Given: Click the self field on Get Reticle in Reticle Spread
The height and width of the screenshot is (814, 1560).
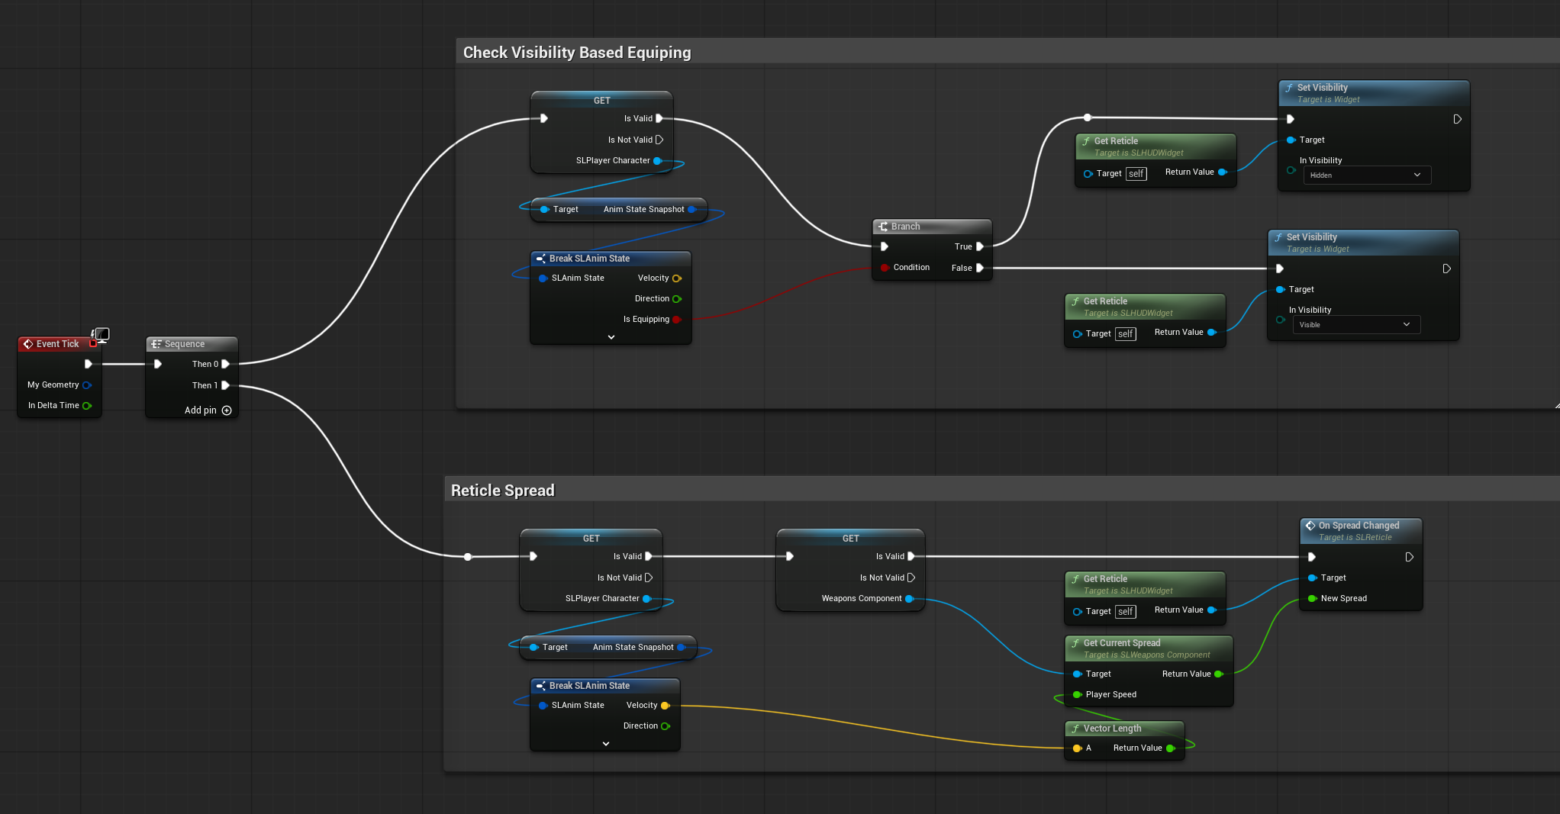Looking at the screenshot, I should (x=1126, y=612).
